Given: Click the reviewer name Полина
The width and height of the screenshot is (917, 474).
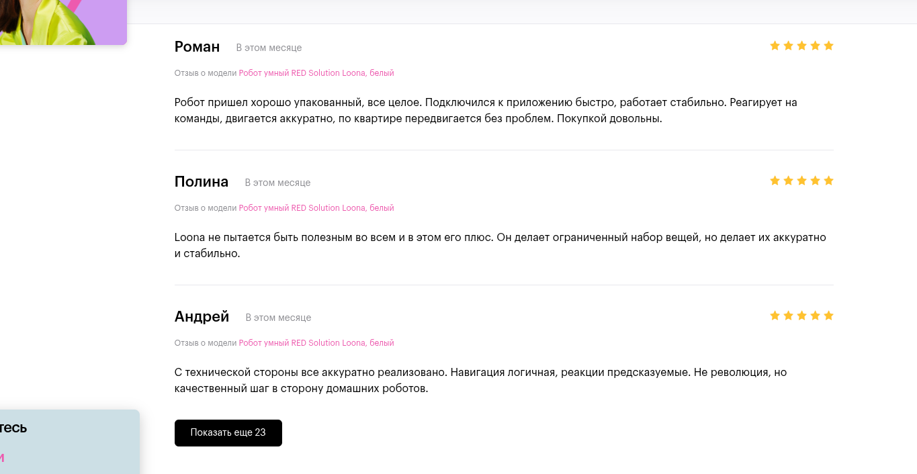Looking at the screenshot, I should point(202,182).
